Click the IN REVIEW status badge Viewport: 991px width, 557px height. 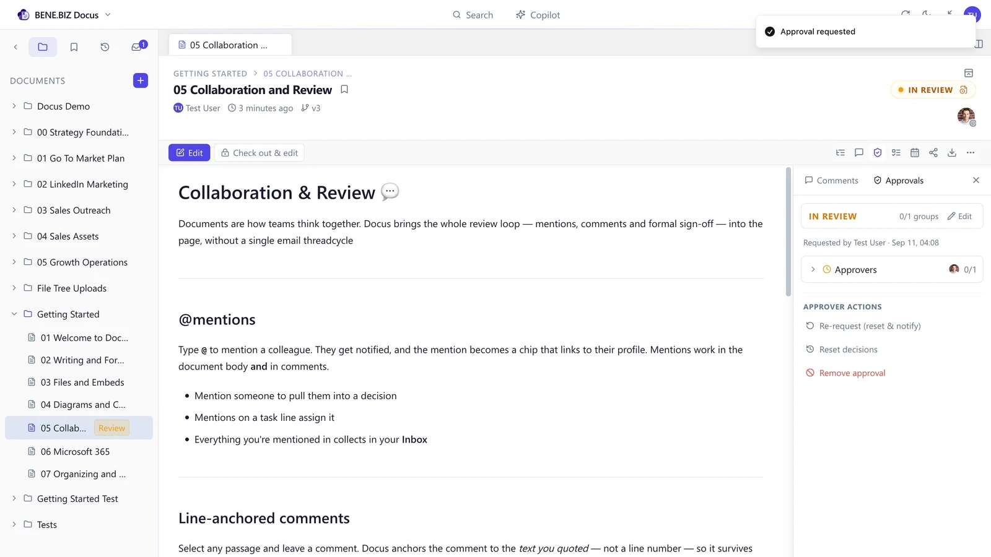932,90
